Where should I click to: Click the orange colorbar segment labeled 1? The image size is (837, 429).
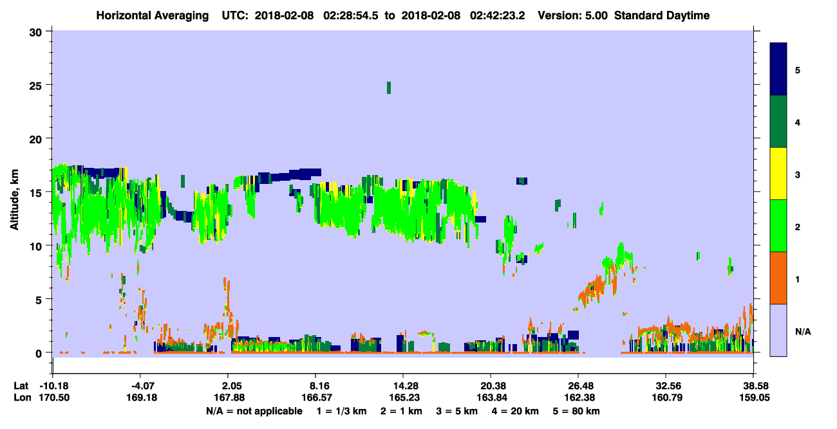(778, 278)
